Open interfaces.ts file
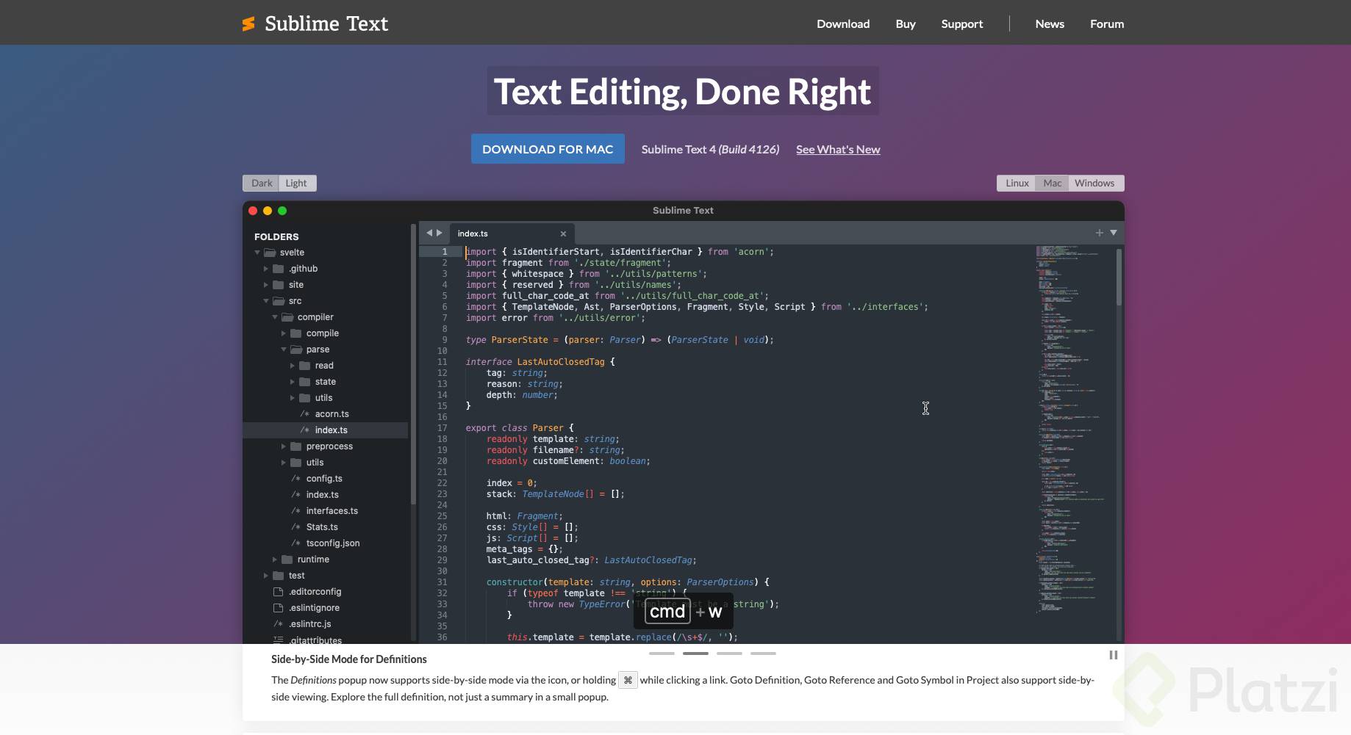The image size is (1351, 735). 332,511
